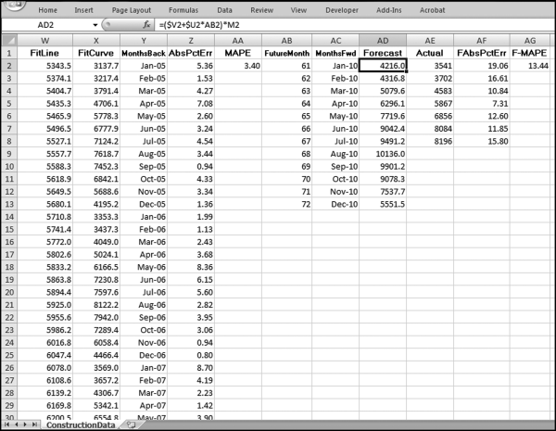Select the Jan-05 cell
This screenshot has width=556, height=431.
(144, 66)
